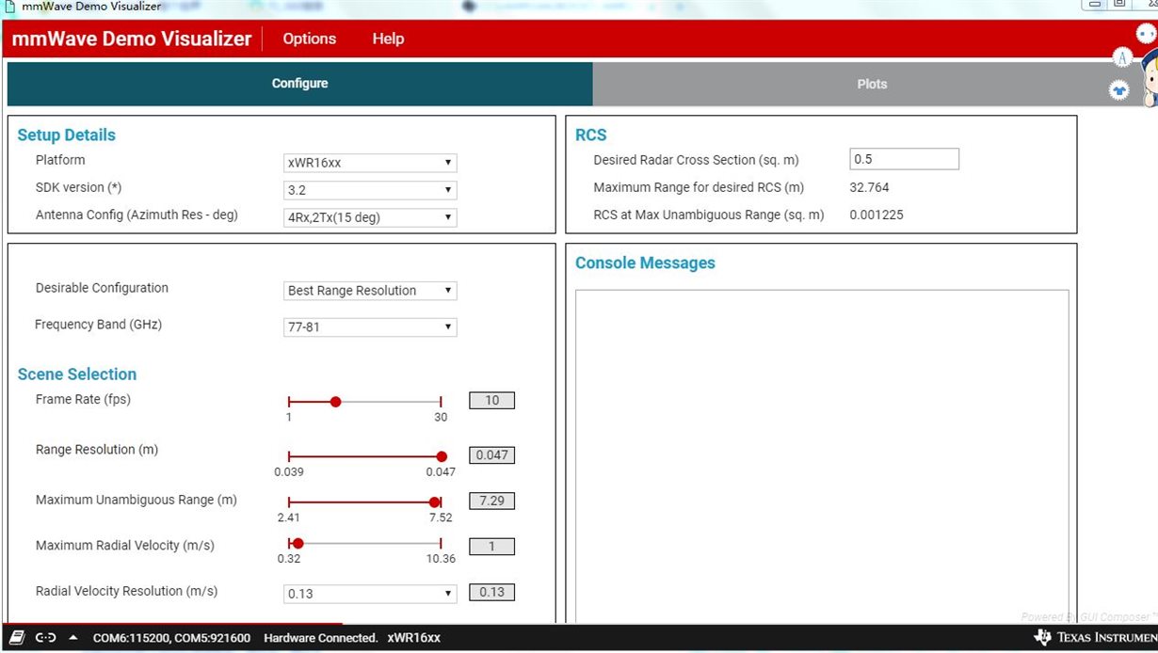Click the Maximum Unambiguous Range slider handle
The width and height of the screenshot is (1158, 653).
[434, 502]
